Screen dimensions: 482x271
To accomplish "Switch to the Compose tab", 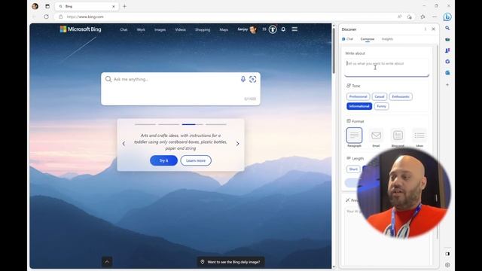I will [x=368, y=39].
